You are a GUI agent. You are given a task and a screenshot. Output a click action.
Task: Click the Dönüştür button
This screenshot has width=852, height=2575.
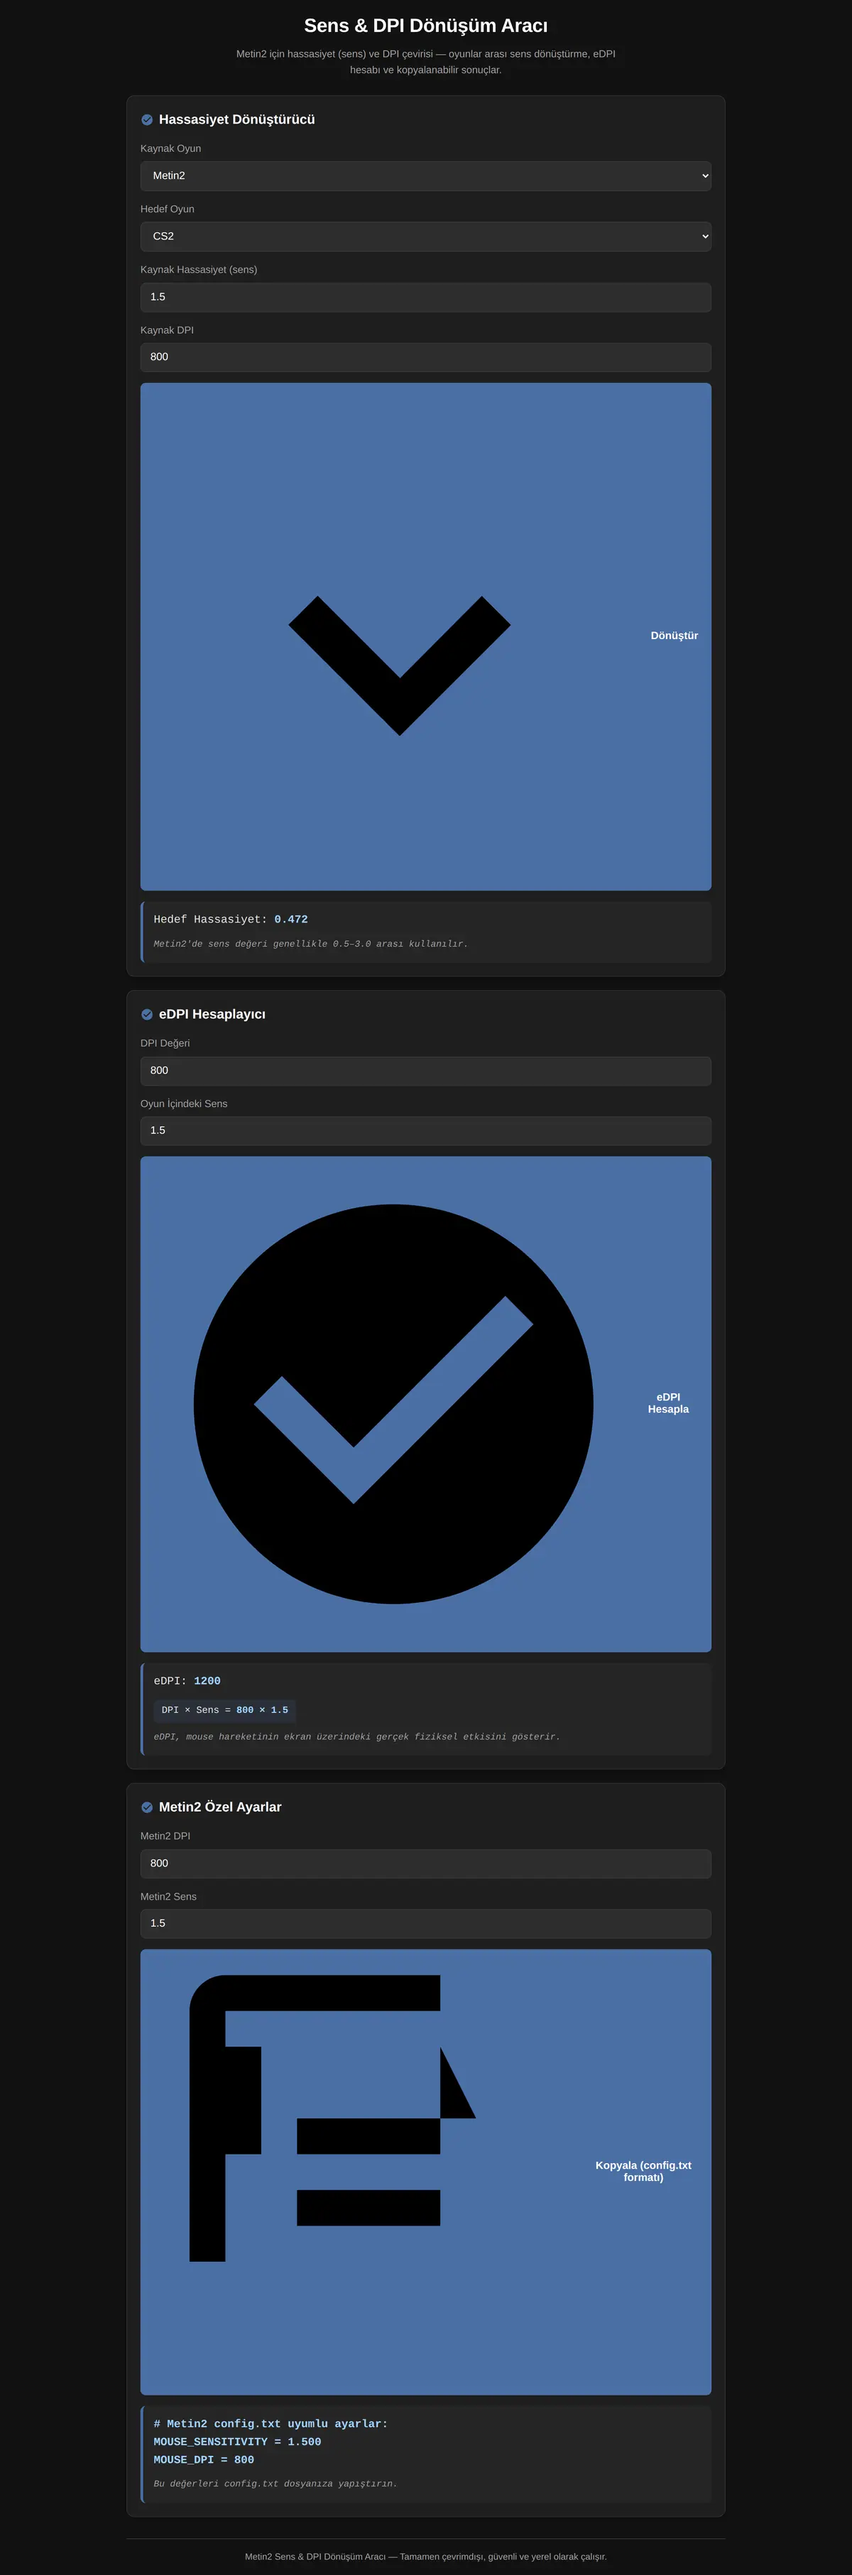coord(425,637)
